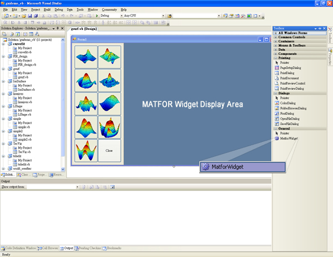Collapse the Printing toolbox group
The image size is (333, 257).
(x=275, y=58)
